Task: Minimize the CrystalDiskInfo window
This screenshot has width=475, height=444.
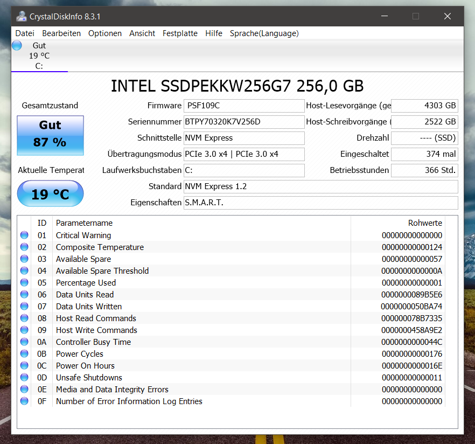Action: (x=385, y=16)
